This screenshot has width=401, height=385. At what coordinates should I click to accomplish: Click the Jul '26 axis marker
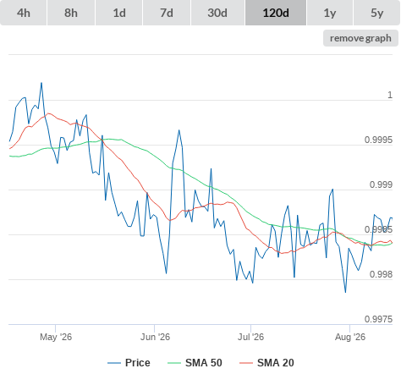point(250,337)
